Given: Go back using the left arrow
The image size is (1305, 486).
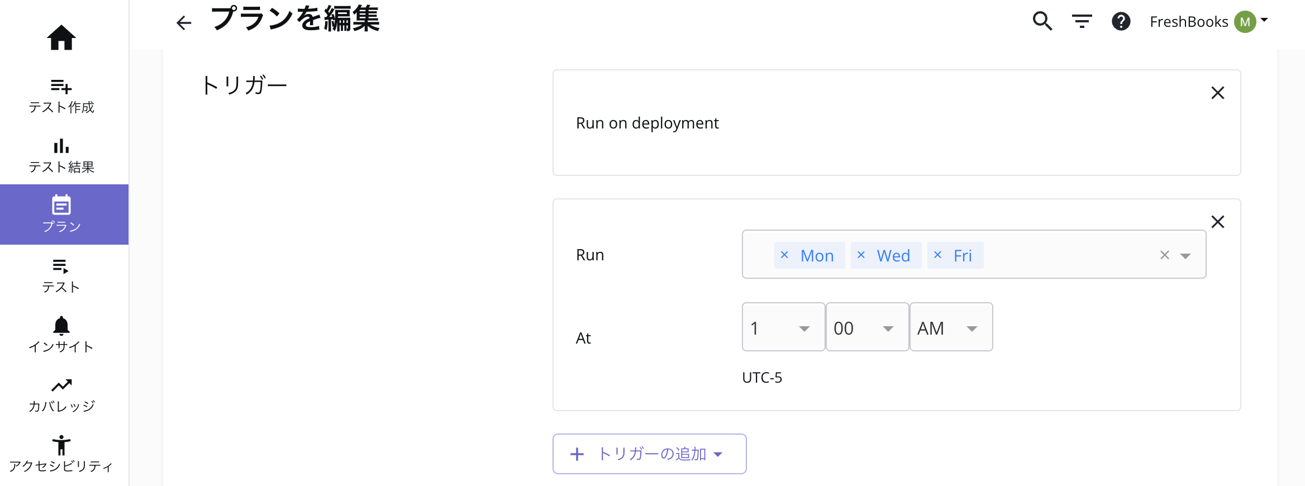Looking at the screenshot, I should [x=184, y=22].
